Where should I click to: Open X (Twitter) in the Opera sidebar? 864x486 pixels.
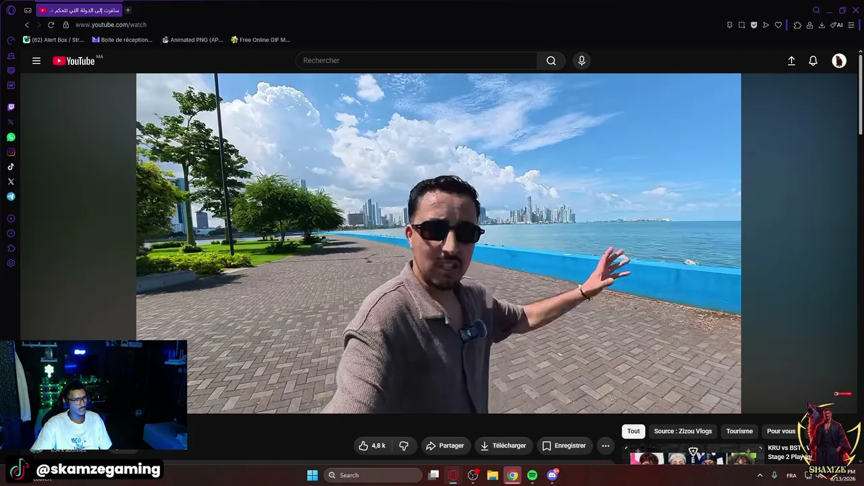tap(11, 182)
